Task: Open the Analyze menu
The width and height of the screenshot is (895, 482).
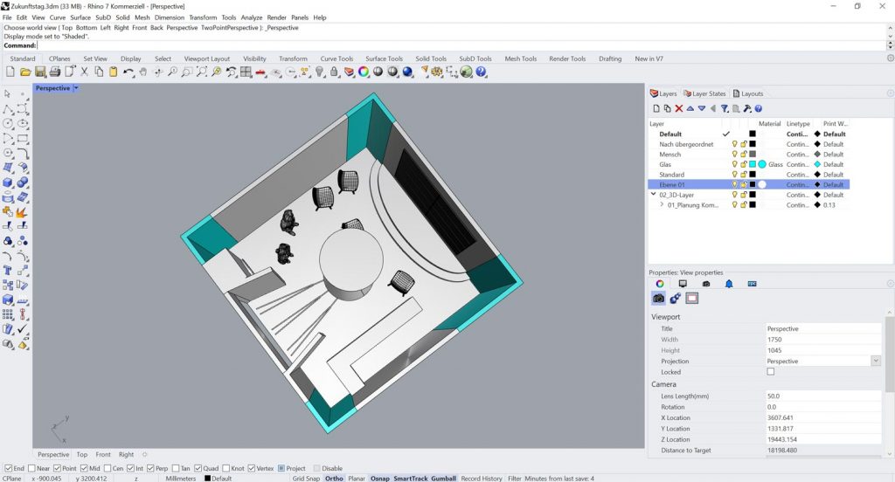Action: 253,17
